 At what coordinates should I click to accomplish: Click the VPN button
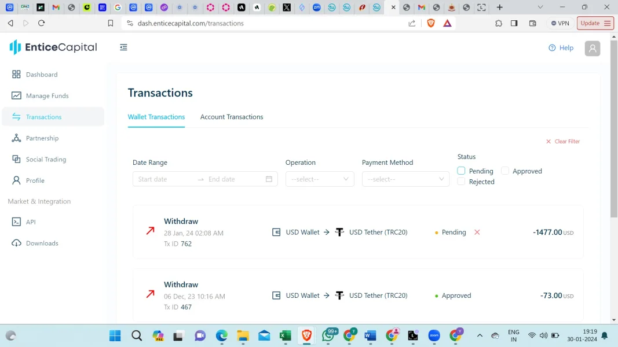pyautogui.click(x=560, y=23)
